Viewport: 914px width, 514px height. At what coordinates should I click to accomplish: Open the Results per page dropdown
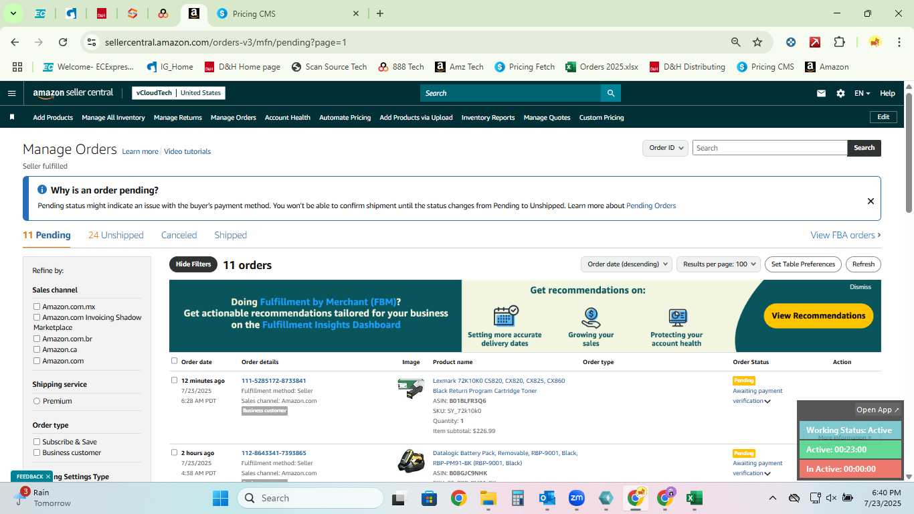[x=719, y=264]
